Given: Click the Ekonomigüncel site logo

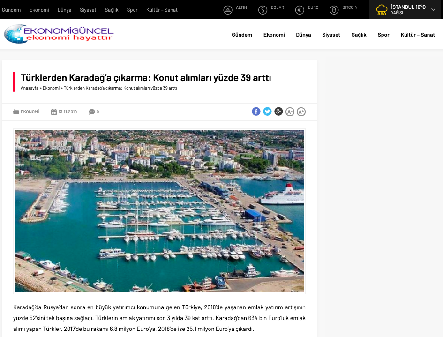Looking at the screenshot, I should [59, 34].
